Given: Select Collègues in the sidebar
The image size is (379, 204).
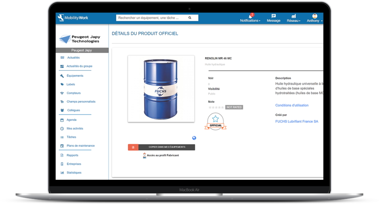Looking at the screenshot, I should pos(73,110).
